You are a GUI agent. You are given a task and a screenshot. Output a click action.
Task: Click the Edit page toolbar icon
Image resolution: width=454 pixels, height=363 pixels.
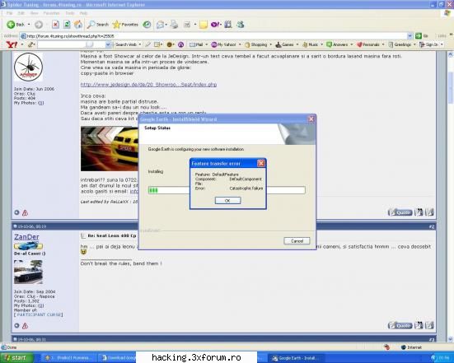point(187,25)
